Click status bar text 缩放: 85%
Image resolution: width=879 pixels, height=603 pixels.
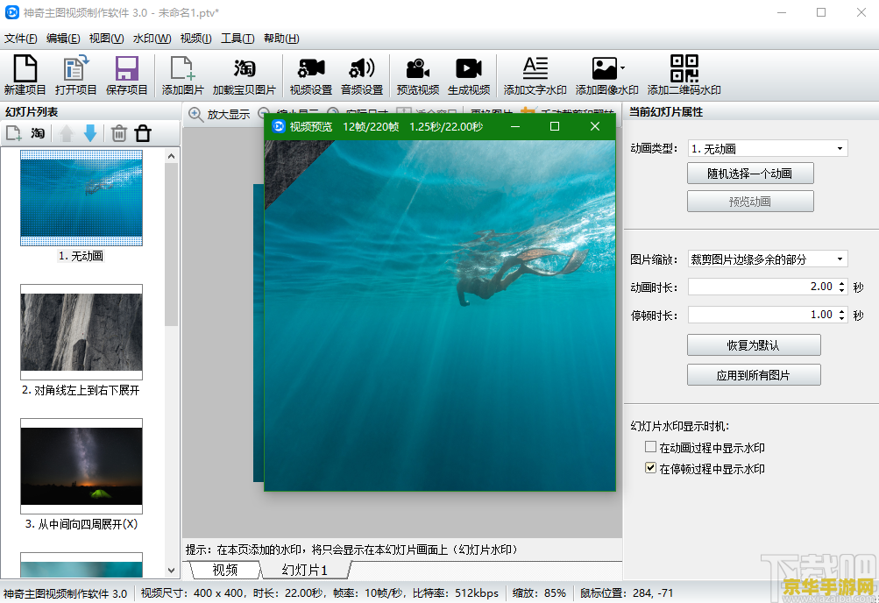(539, 592)
